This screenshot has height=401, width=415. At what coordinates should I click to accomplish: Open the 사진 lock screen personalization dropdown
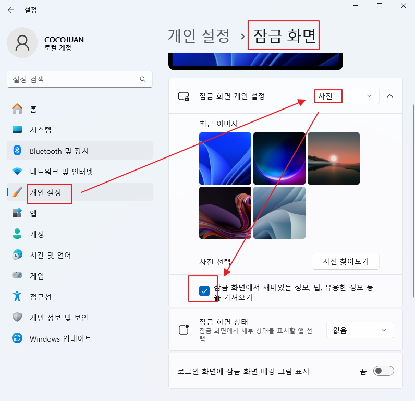[x=345, y=96]
